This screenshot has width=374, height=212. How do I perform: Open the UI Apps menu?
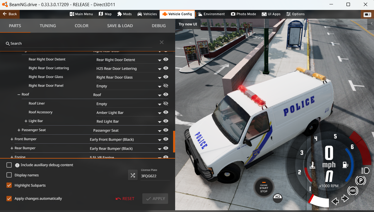[271, 14]
